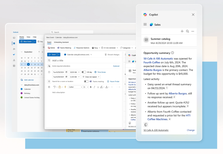Click the Paste clipboard icon
The width and height of the screenshot is (223, 154).
[x=60, y=87]
